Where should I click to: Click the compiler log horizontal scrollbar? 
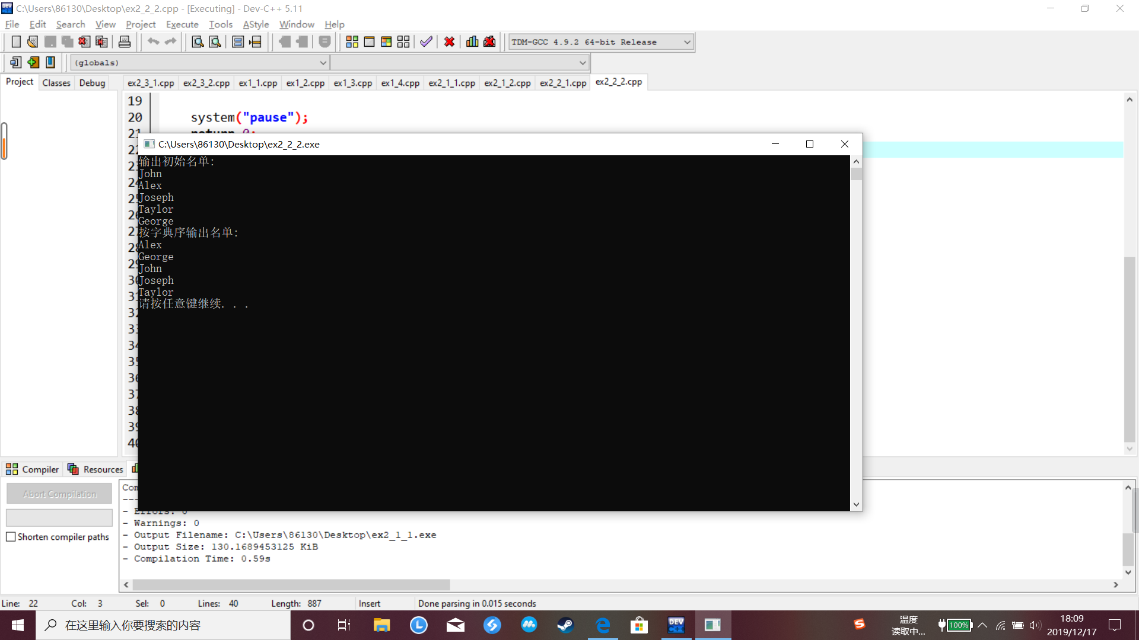(291, 585)
